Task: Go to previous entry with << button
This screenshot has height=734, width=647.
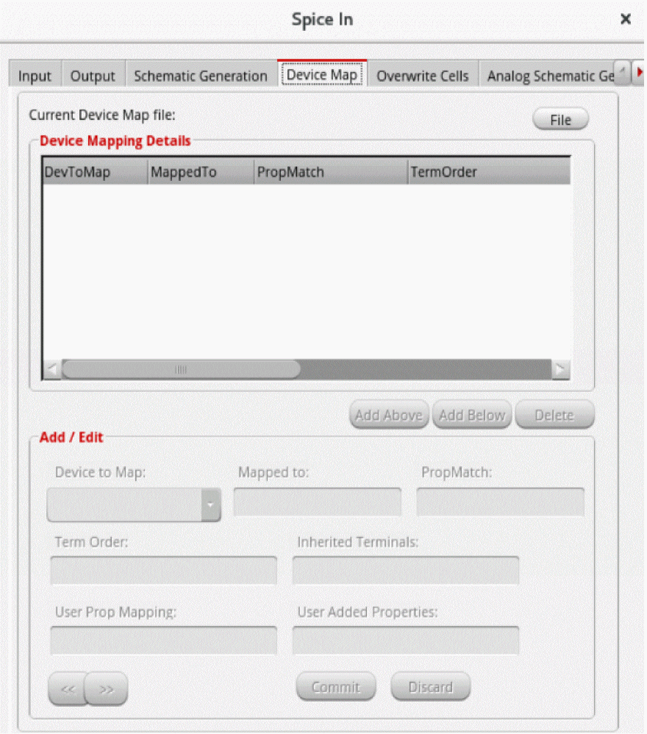Action: point(68,688)
